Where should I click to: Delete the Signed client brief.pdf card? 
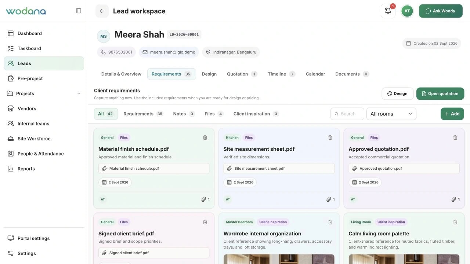pyautogui.click(x=205, y=222)
